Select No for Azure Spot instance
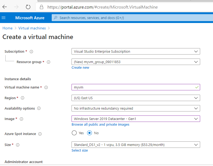Image resolution: width=213 pixels, height=166 pixels. [89, 133]
